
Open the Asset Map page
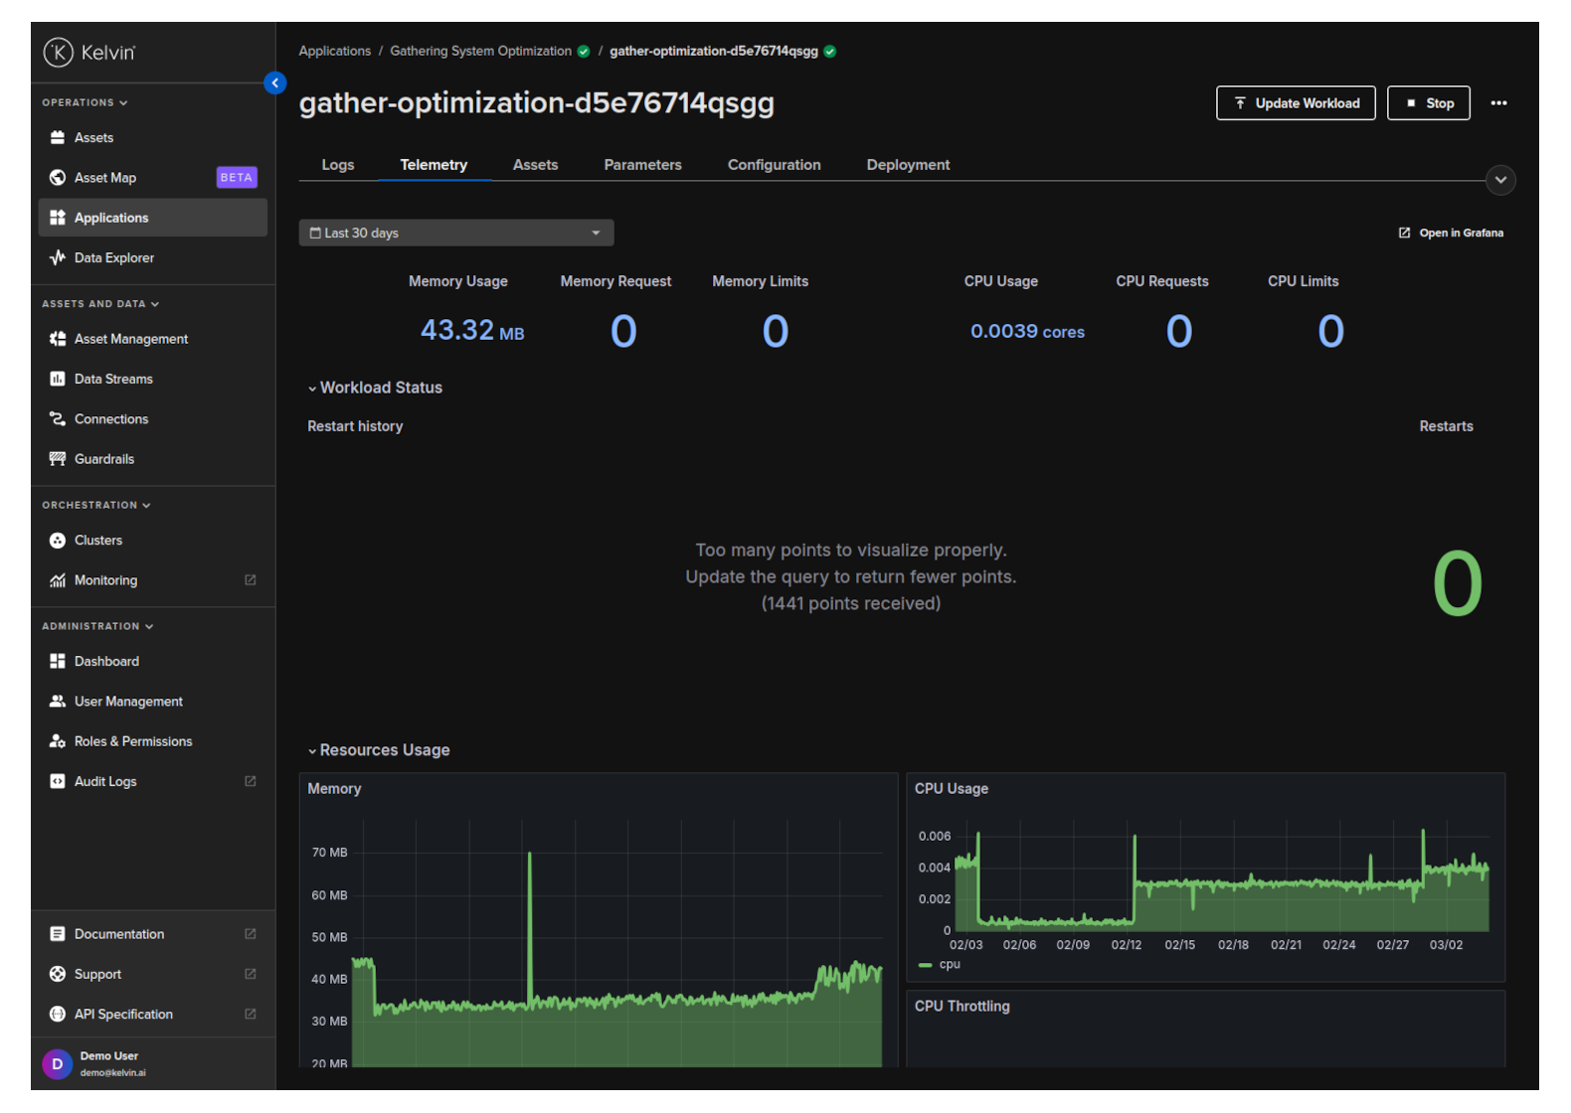(105, 178)
